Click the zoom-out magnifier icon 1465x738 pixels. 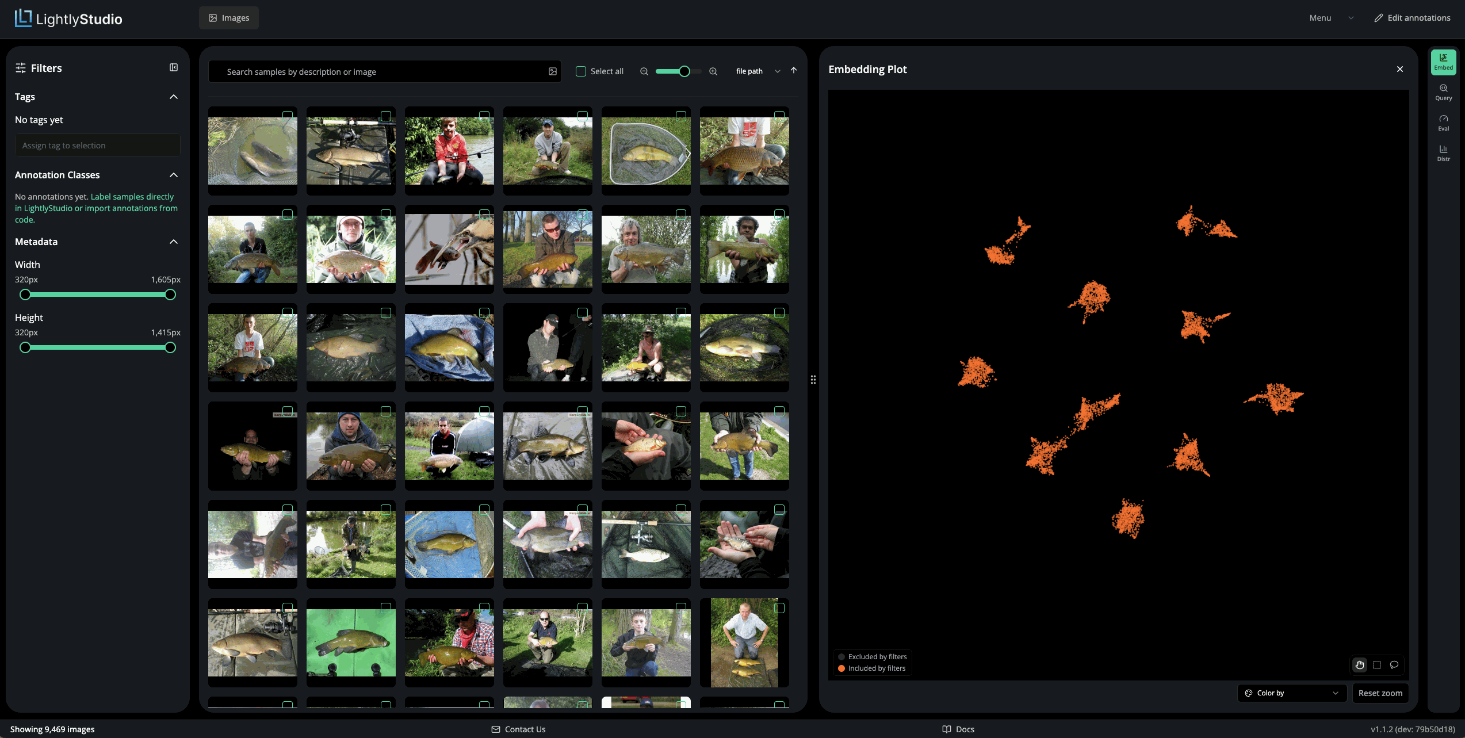[x=644, y=71]
